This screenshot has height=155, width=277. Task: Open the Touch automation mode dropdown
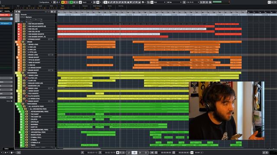point(87,2)
